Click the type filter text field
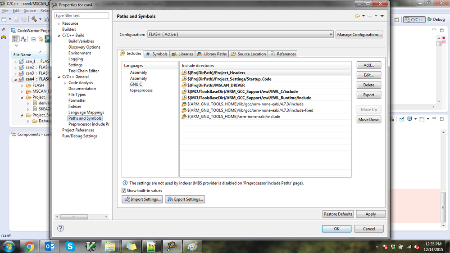 click(82, 15)
